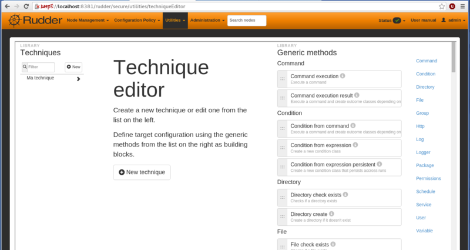Grab the drag handle of Condition from command
This screenshot has width=470, height=250.
283,128
